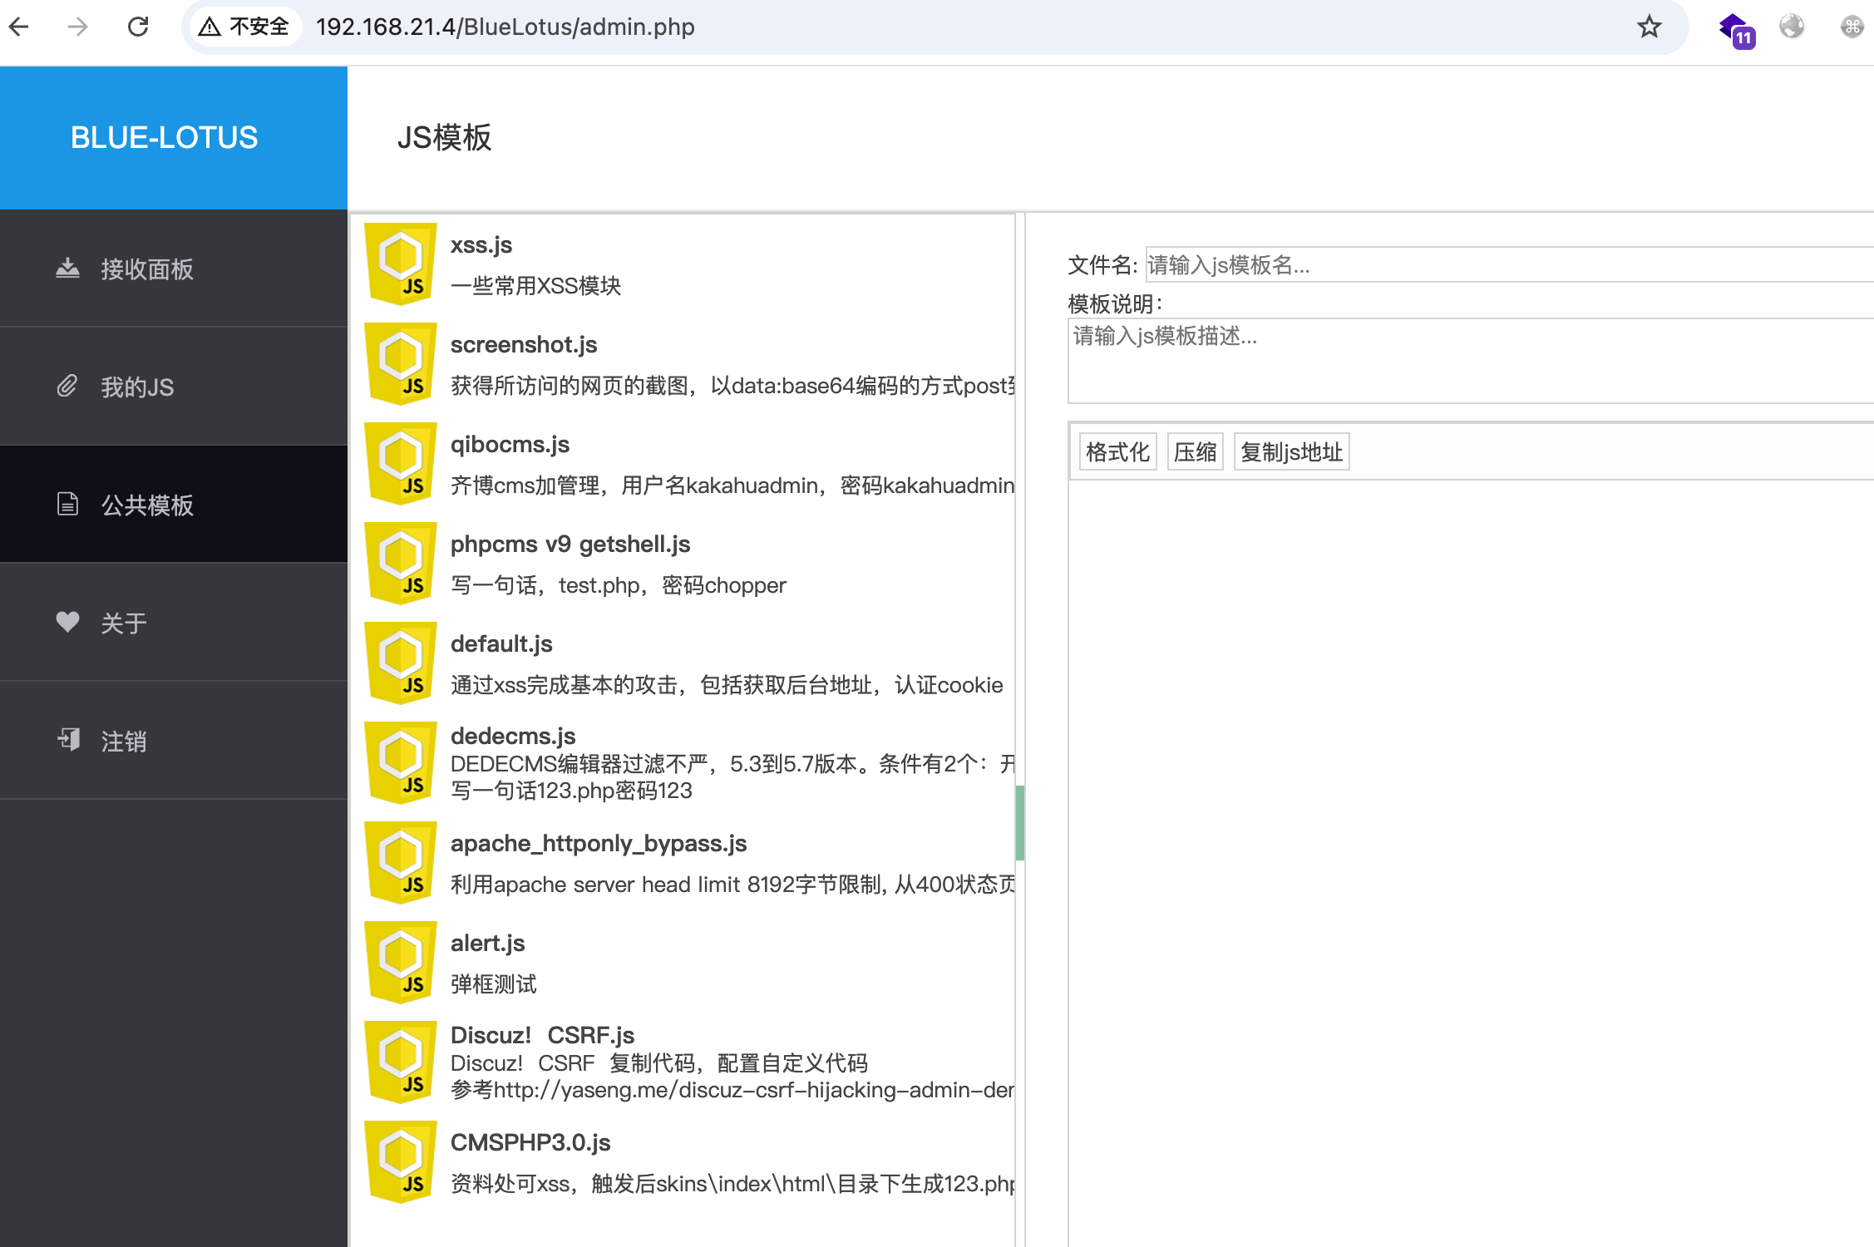Click the JS icon for qibocms.js
1874x1247 pixels.
click(401, 463)
